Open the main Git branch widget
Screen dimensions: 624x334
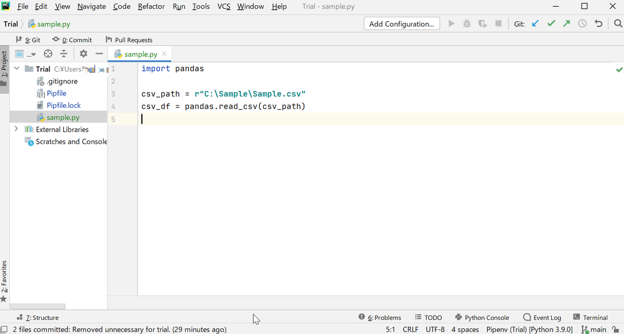coord(594,329)
